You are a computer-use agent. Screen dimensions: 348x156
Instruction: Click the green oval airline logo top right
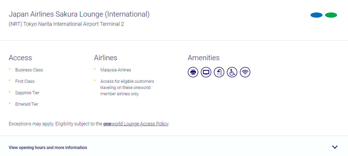pyautogui.click(x=331, y=15)
